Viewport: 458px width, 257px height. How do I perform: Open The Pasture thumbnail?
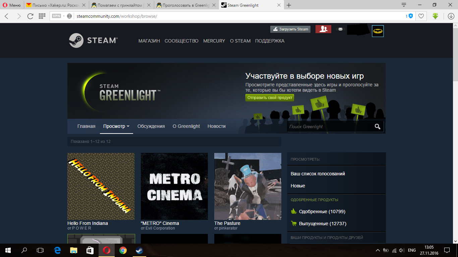click(248, 186)
